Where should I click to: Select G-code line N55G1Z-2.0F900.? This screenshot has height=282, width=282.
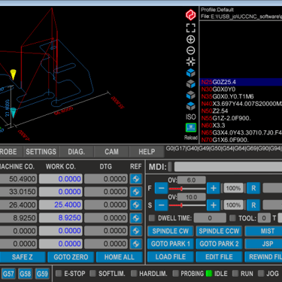(241, 118)
